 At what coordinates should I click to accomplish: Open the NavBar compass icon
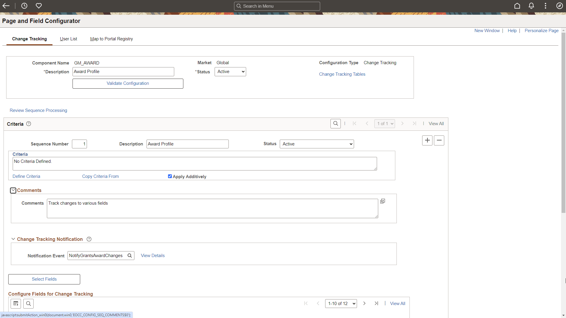[x=560, y=6]
